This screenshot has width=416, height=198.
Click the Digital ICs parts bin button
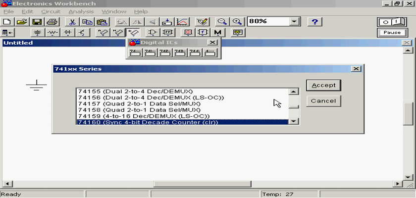click(x=132, y=33)
